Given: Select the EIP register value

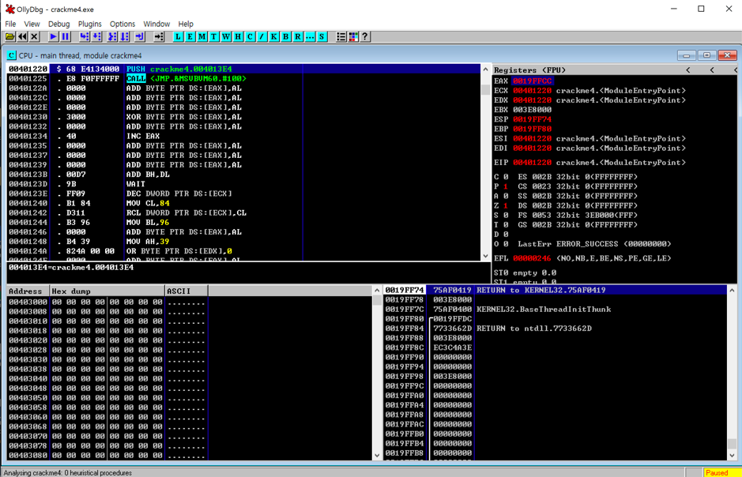Looking at the screenshot, I should pos(533,162).
